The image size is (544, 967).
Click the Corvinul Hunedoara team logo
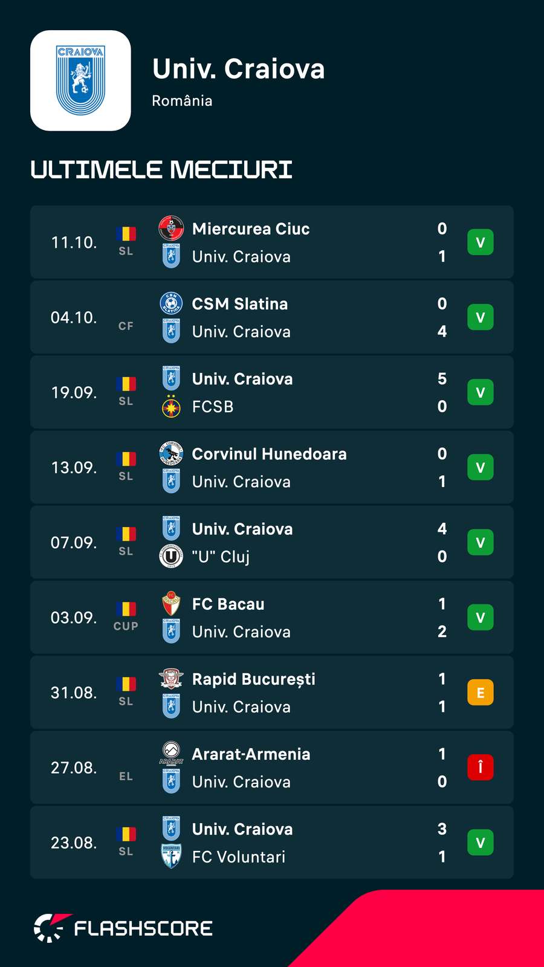(171, 453)
